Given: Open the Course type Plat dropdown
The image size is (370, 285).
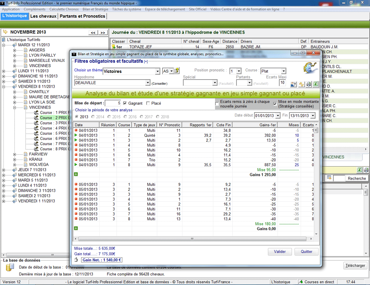Looking at the screenshot, I should [x=284, y=71].
